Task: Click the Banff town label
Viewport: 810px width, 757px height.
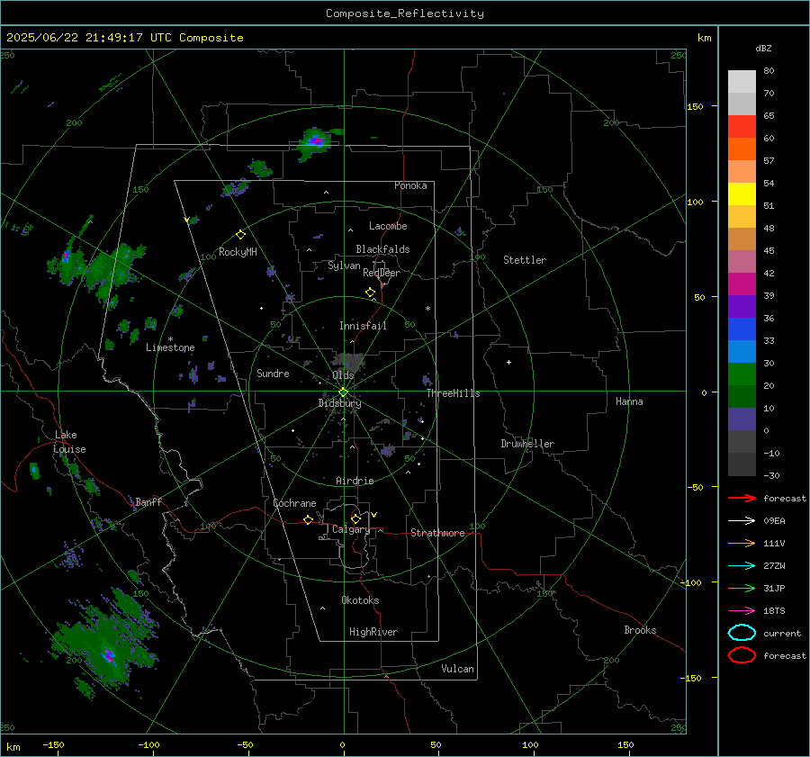Action: coord(148,501)
